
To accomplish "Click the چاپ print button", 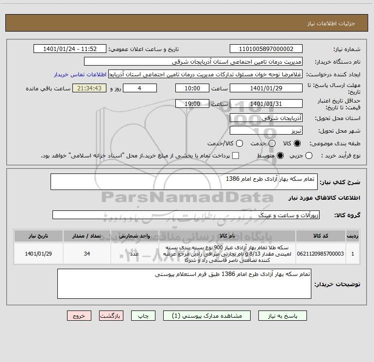I will [x=143, y=316].
